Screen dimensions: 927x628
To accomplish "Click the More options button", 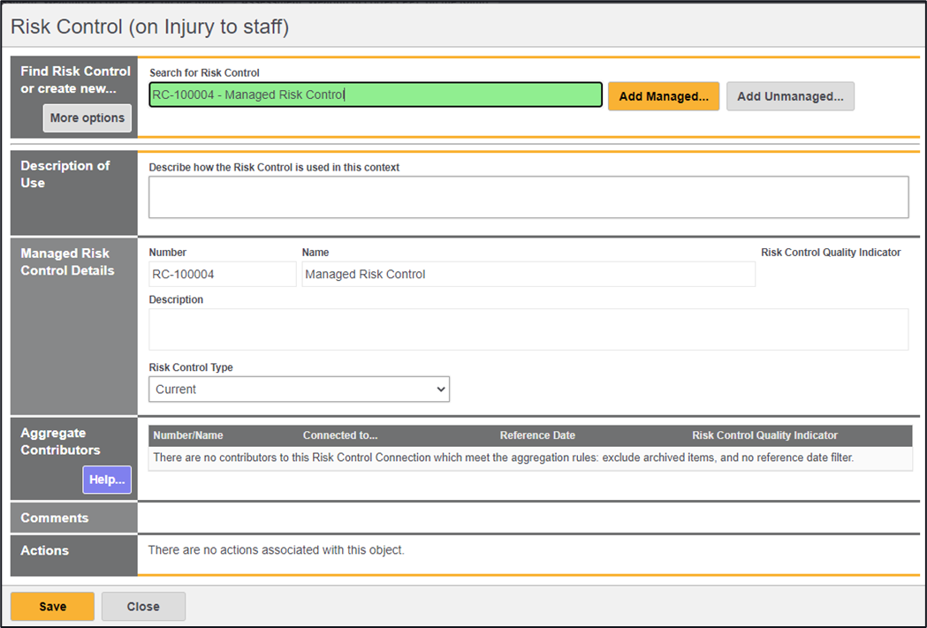I will [x=87, y=118].
